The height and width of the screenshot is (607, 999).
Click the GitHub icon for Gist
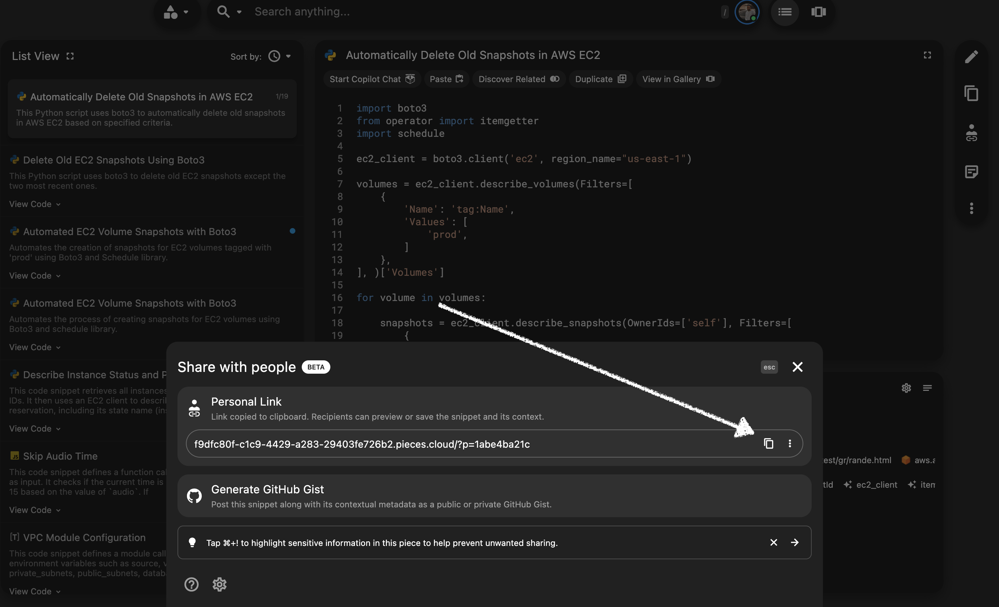coord(194,495)
